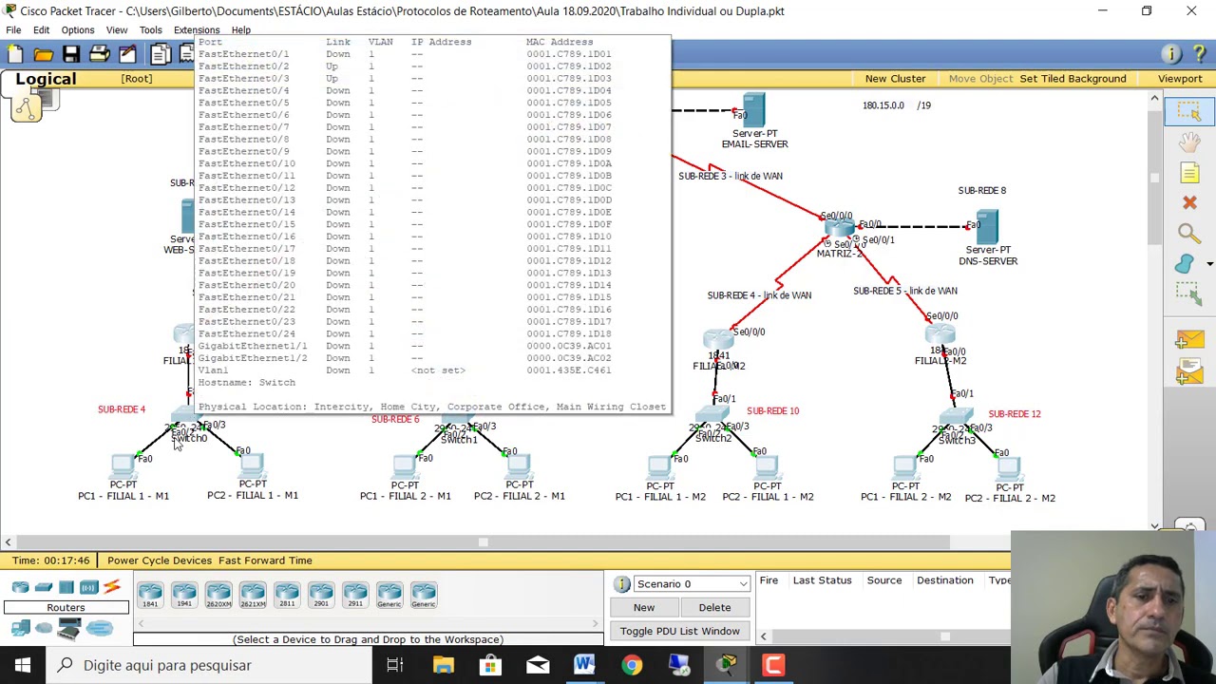Create a new file with toolbar icon
The image size is (1216, 684).
point(16,54)
